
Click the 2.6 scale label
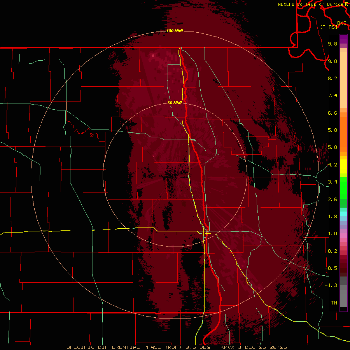click(332, 199)
